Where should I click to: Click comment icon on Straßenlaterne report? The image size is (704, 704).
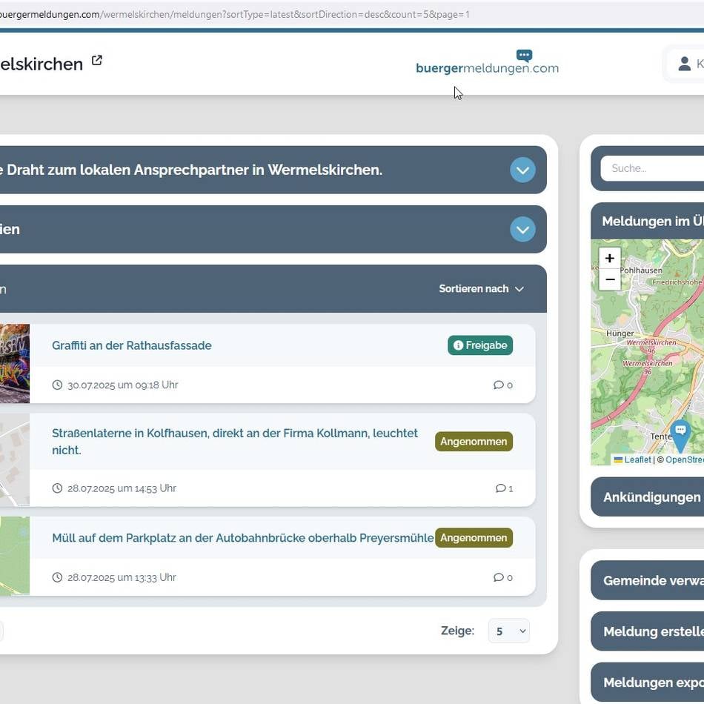[x=500, y=488]
